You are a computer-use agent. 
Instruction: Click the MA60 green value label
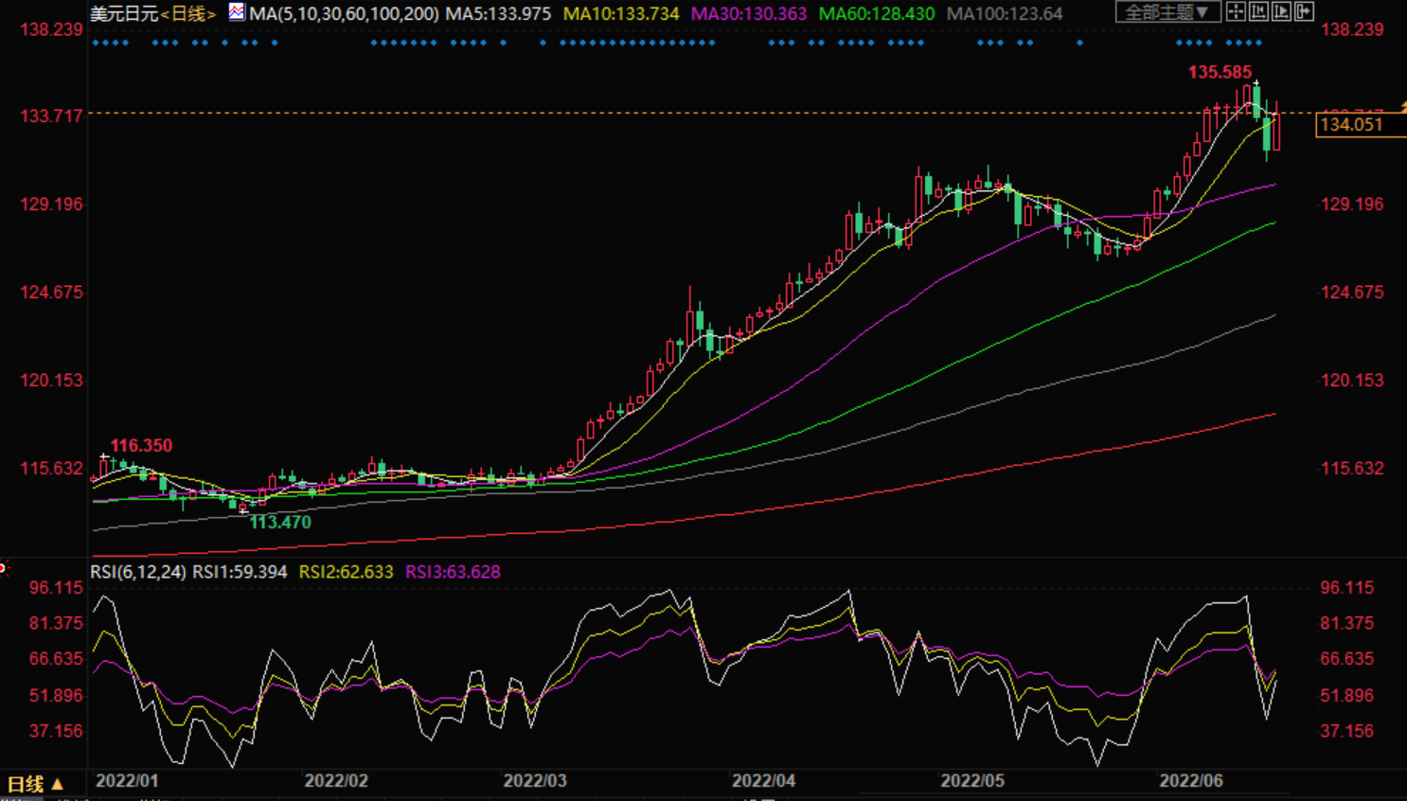pyautogui.click(x=876, y=14)
